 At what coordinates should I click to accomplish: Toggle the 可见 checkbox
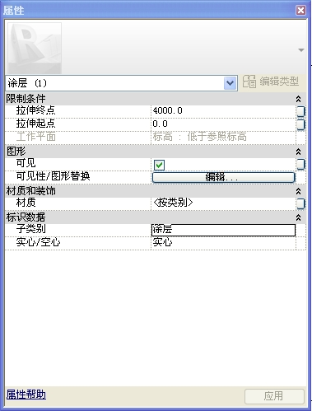click(x=159, y=165)
